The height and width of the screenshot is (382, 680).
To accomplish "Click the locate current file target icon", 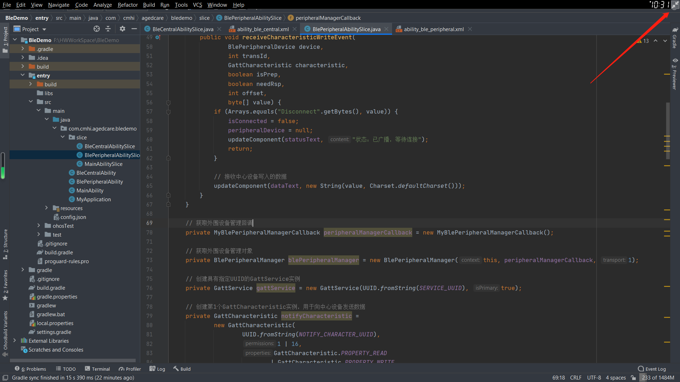I will [x=97, y=29].
